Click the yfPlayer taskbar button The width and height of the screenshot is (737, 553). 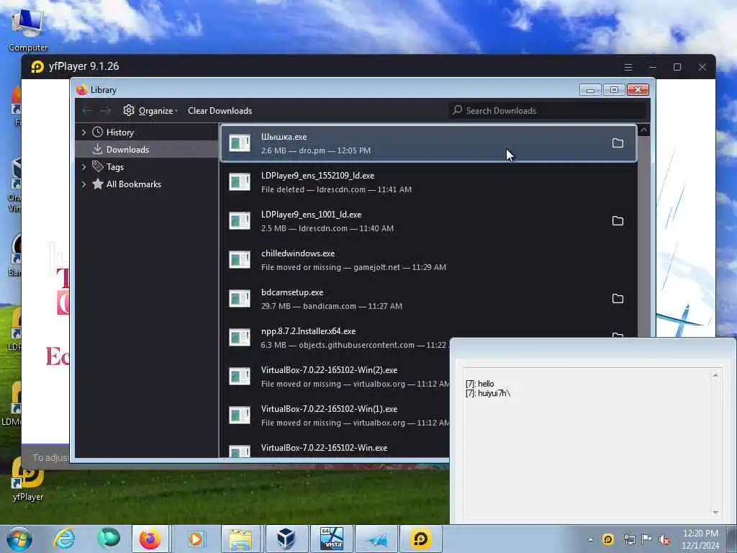point(420,539)
